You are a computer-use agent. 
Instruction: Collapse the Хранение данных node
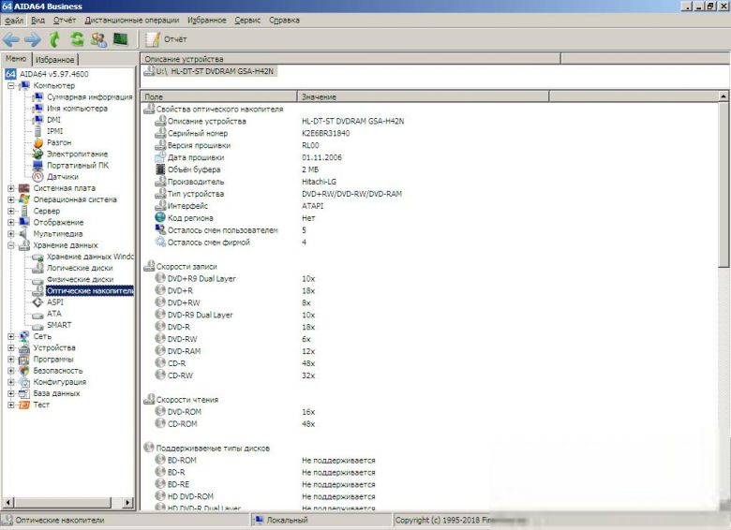pyautogui.click(x=10, y=245)
